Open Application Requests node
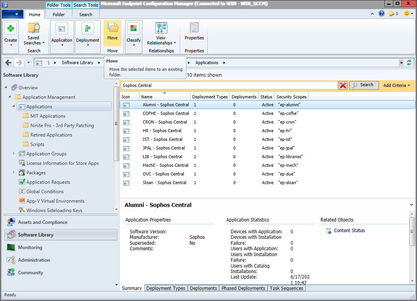417x301 pixels. [48, 182]
